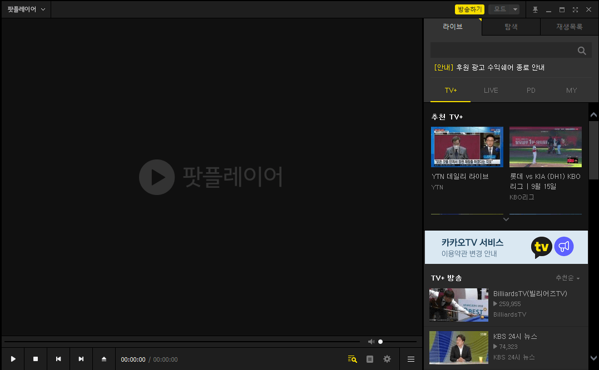Expand more recommended TV+ with chevron

pos(506,219)
